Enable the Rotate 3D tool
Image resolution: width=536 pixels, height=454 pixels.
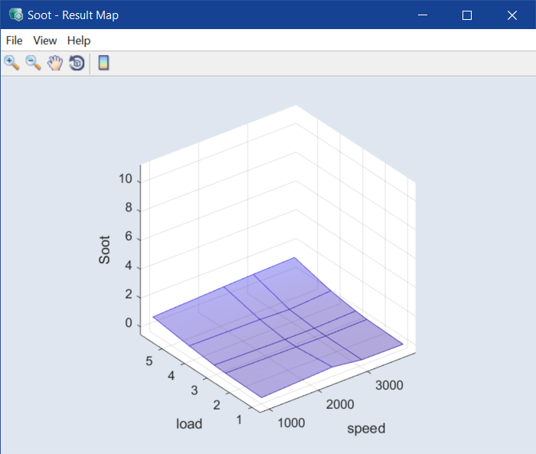click(x=76, y=63)
